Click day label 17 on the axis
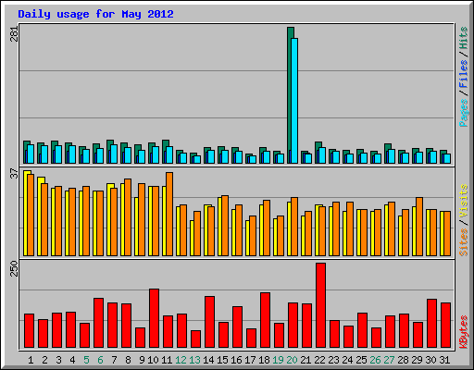The height and width of the screenshot is (370, 474). coord(250,360)
